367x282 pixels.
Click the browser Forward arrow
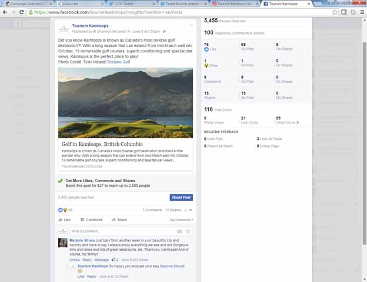coord(13,12)
